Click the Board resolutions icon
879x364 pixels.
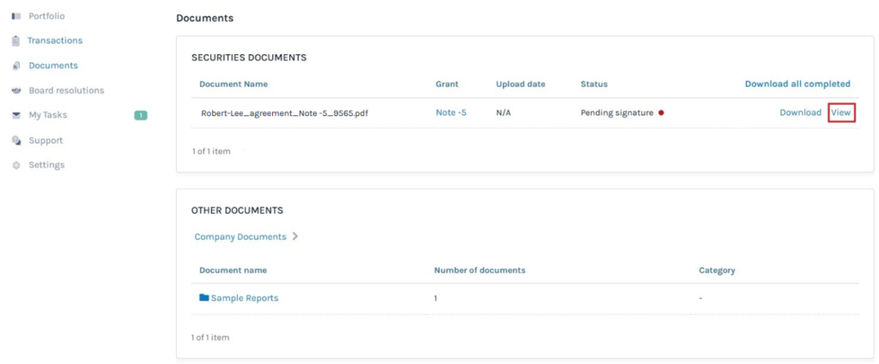(x=15, y=90)
